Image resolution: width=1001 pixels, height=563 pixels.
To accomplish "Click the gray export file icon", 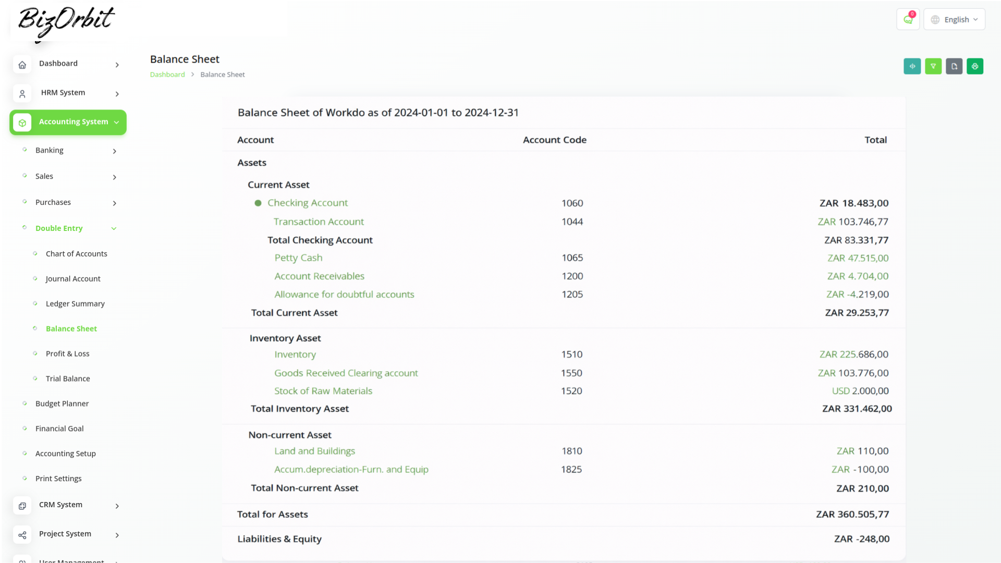I will (x=954, y=66).
